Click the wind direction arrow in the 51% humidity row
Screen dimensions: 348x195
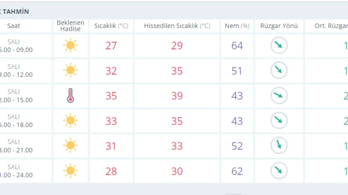coord(279,71)
